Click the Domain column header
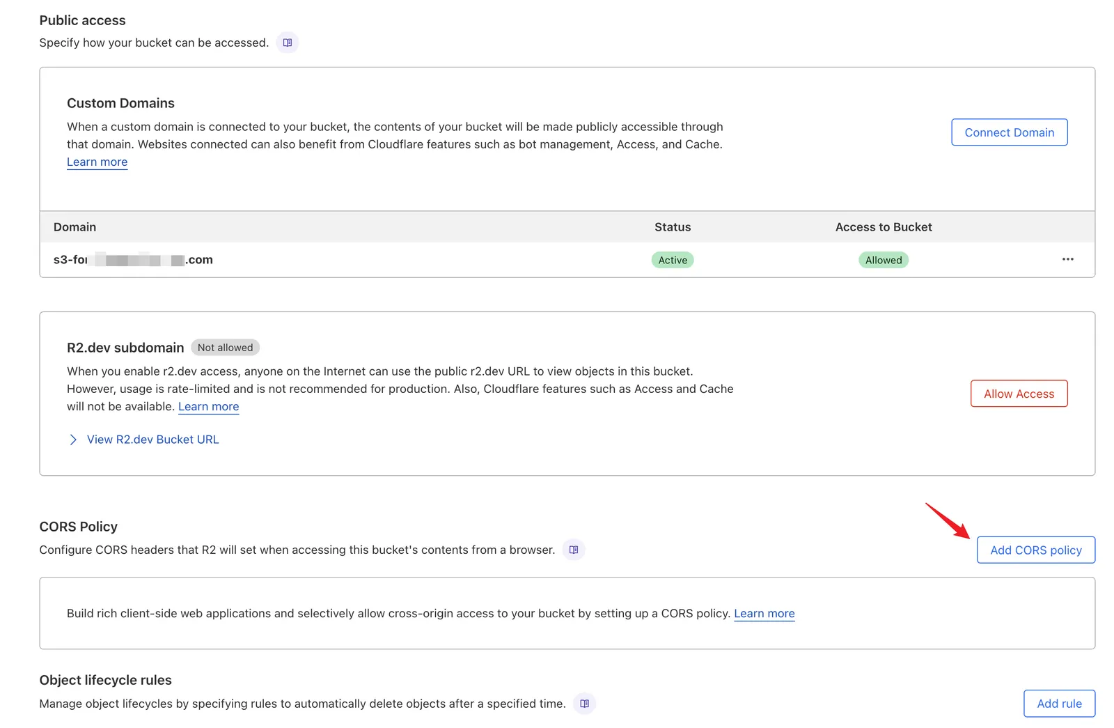 click(74, 226)
